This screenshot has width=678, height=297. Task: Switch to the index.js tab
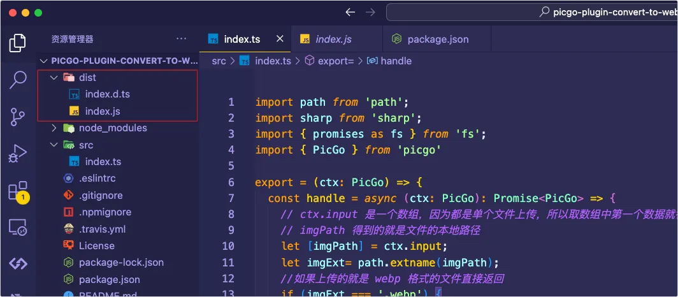(337, 40)
